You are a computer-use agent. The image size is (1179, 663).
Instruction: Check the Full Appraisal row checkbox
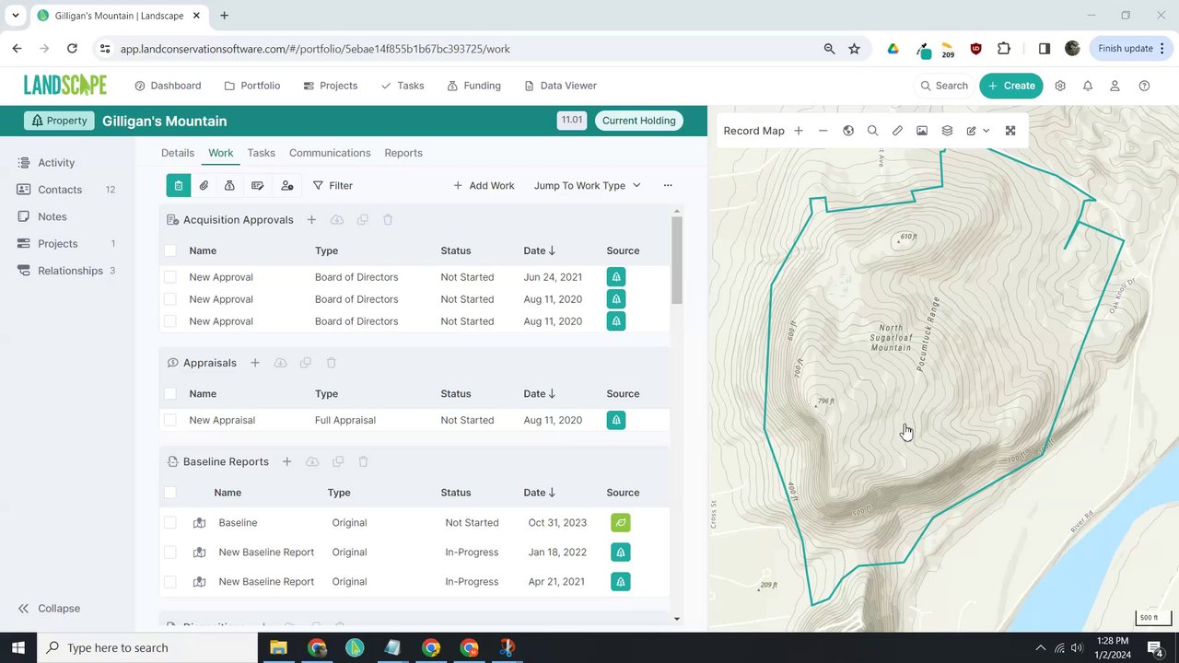[169, 420]
